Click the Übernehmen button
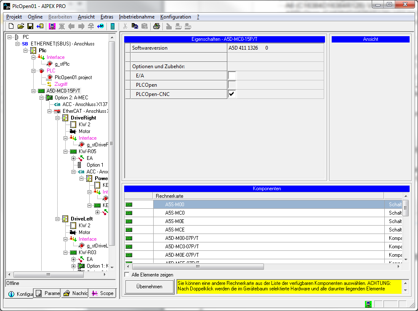The width and height of the screenshot is (418, 311). [x=149, y=287]
